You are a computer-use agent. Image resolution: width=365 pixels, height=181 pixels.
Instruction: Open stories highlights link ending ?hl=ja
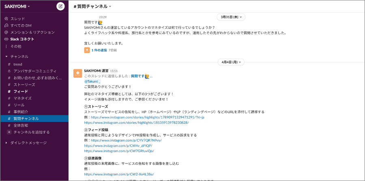(148, 117)
